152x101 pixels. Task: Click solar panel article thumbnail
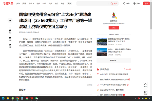pos(102,42)
